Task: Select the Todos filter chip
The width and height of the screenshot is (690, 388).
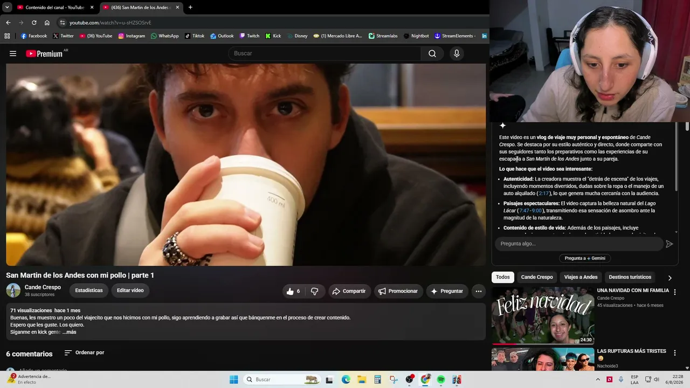Action: pyautogui.click(x=503, y=277)
